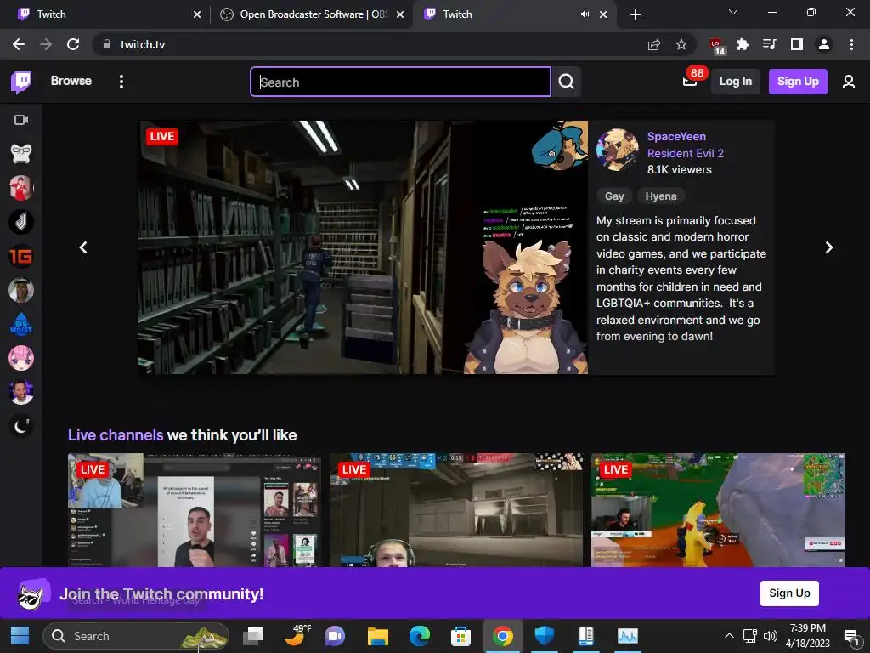Show the next featured stream with the right arrow
The width and height of the screenshot is (870, 653).
click(x=829, y=247)
